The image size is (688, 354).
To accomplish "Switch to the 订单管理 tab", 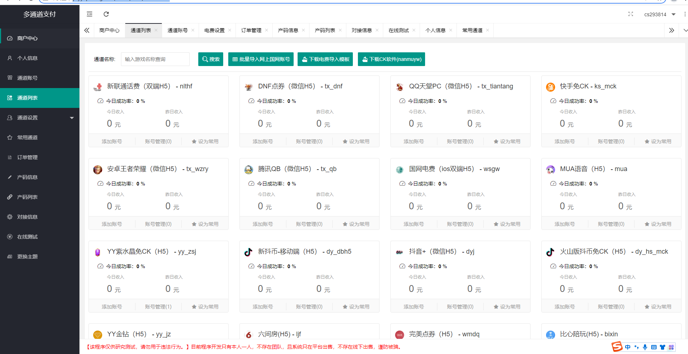I will pyautogui.click(x=251, y=30).
